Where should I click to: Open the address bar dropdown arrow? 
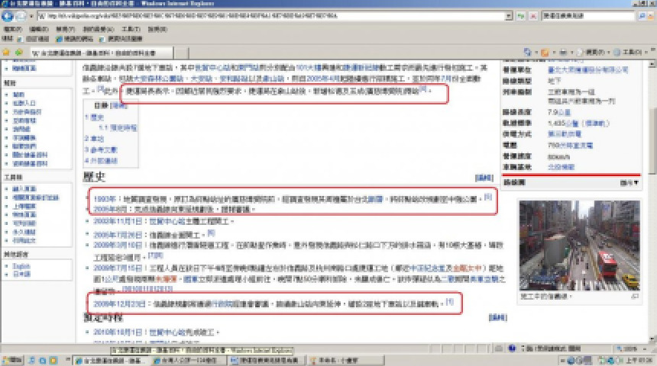click(x=510, y=16)
